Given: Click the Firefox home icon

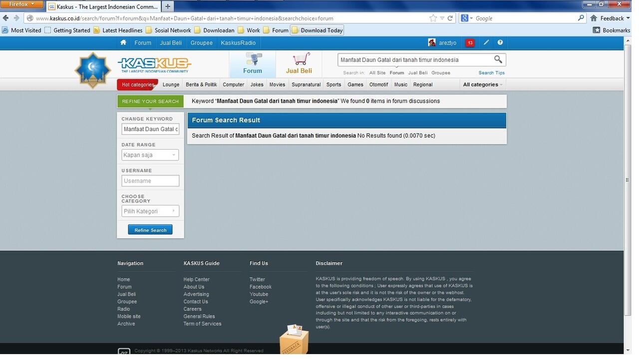Looking at the screenshot, I should click(x=594, y=18).
